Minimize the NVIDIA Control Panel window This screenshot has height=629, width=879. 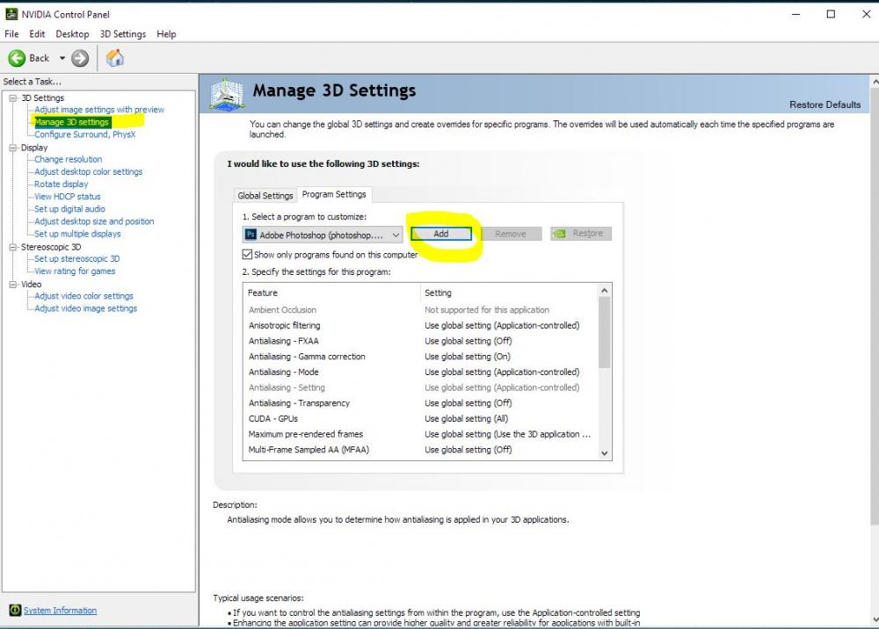pyautogui.click(x=796, y=14)
